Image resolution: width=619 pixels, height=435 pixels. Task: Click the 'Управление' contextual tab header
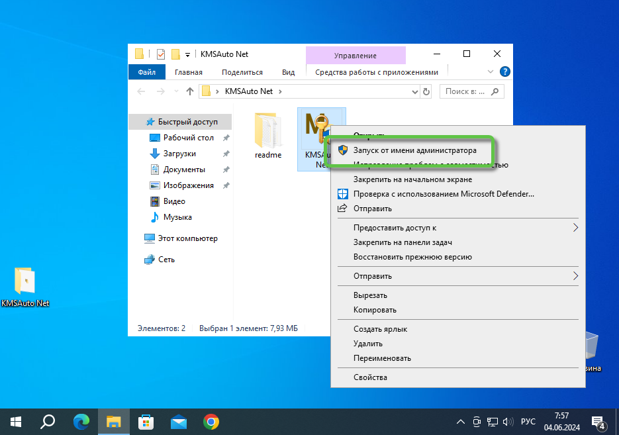click(356, 56)
